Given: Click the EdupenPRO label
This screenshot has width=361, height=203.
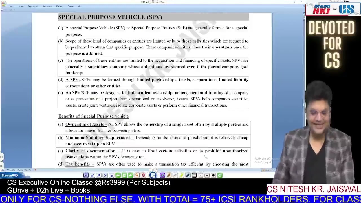Looking at the screenshot, I should point(10,176).
